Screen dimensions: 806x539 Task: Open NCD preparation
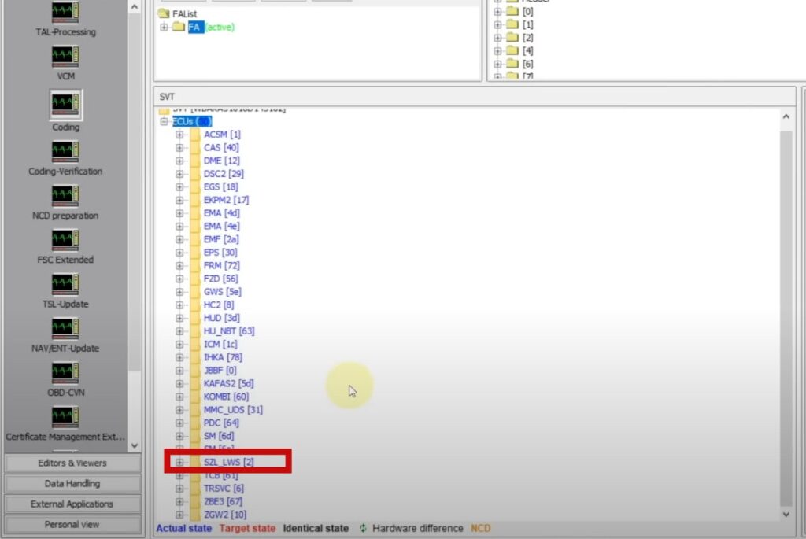(x=65, y=196)
